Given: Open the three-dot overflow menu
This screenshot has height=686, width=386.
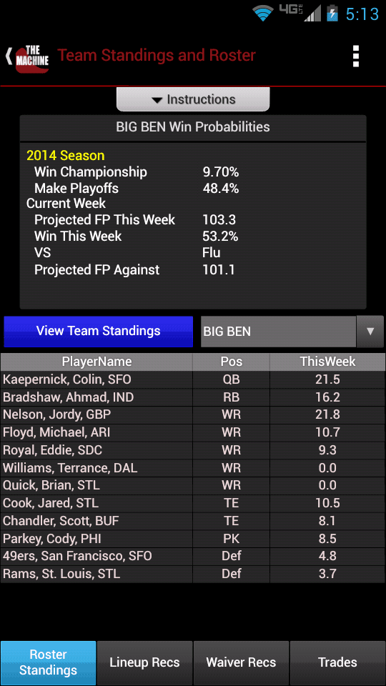Looking at the screenshot, I should [356, 56].
